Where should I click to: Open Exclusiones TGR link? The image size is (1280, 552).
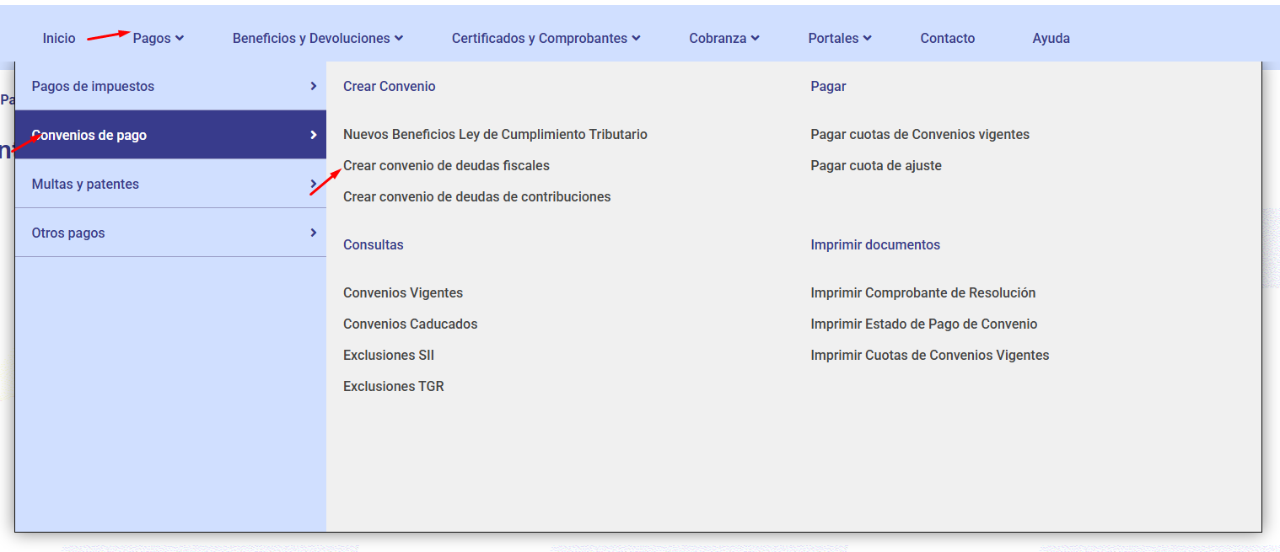point(393,386)
